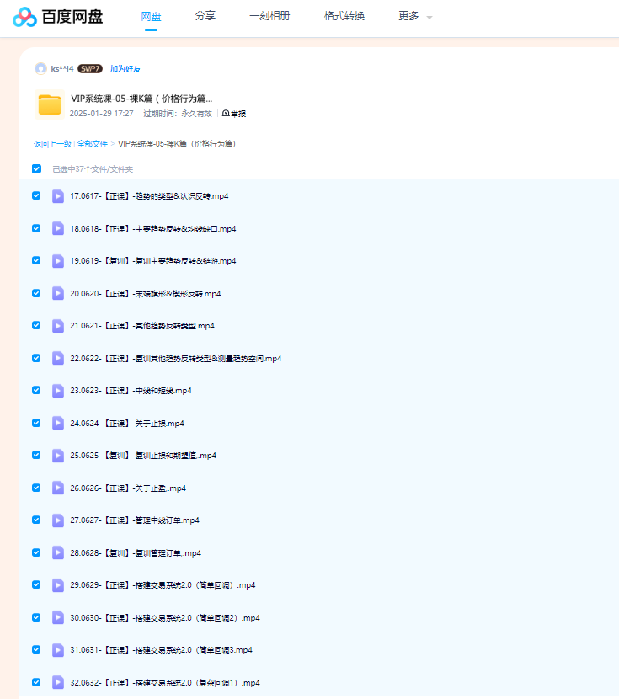Viewport: 619px width, 699px height.
Task: Open file 26.0626 关于止盈.mp4
Action: tap(128, 488)
